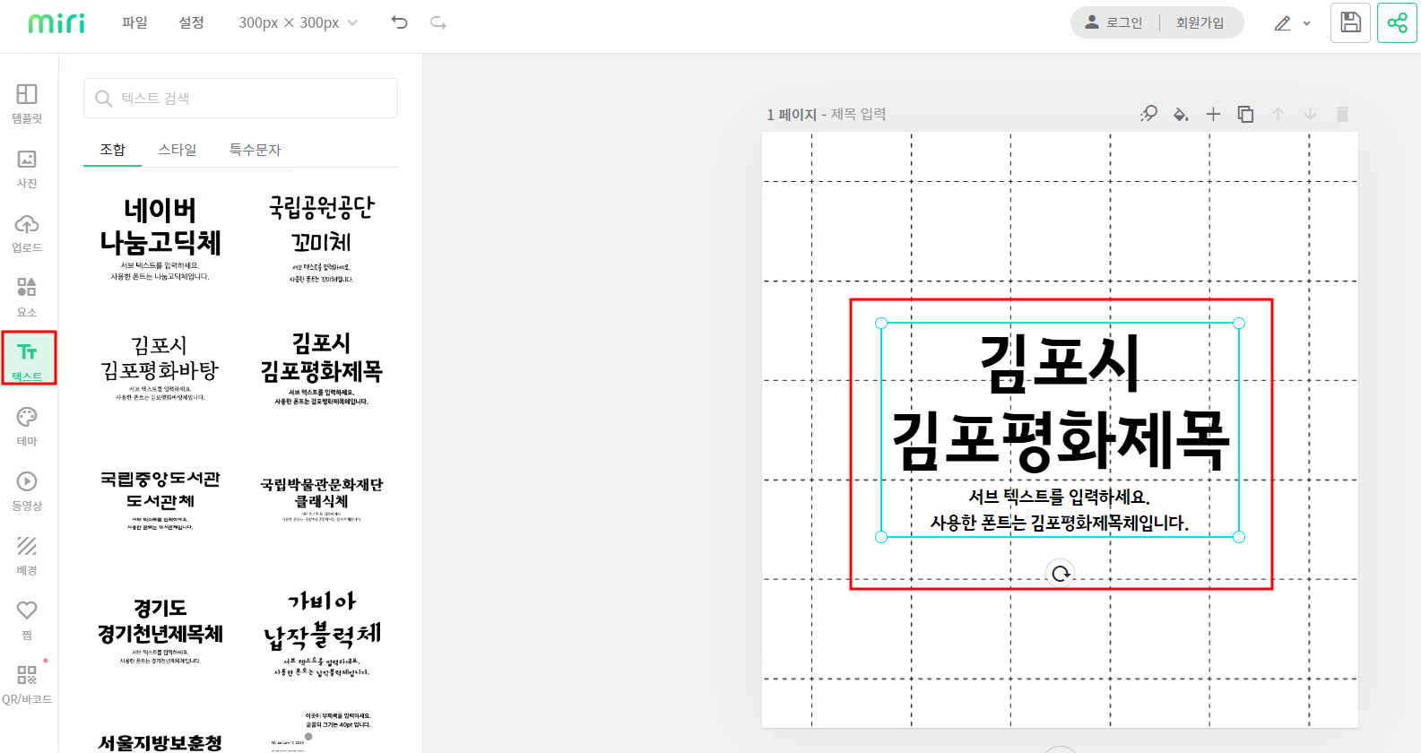Expand the pencil mode dropdown arrow
1421x753 pixels.
click(x=1306, y=23)
